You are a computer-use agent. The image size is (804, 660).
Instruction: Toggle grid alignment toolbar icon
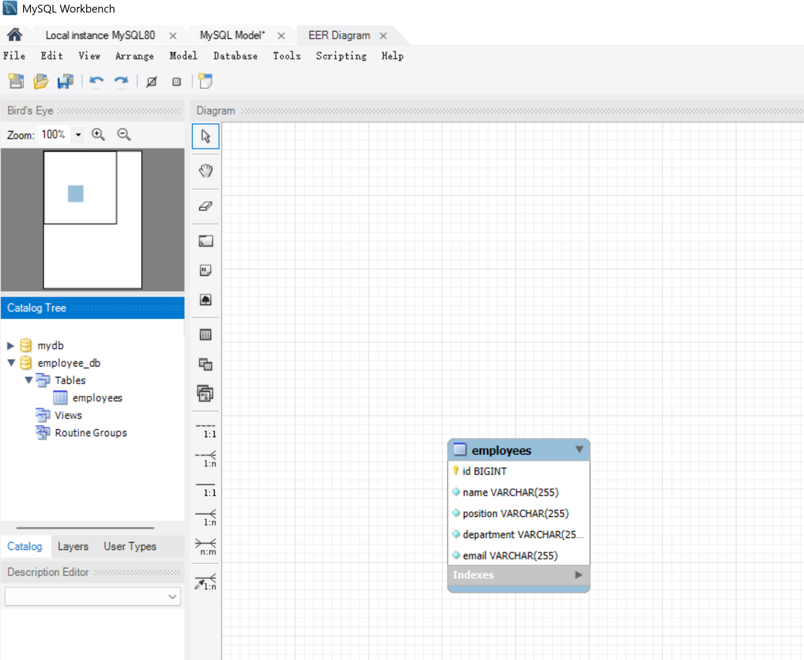point(152,81)
